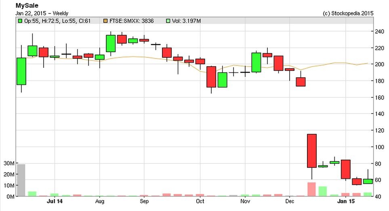Click the green price legend swatch
Viewport: 389px width, 211px height.
point(20,21)
